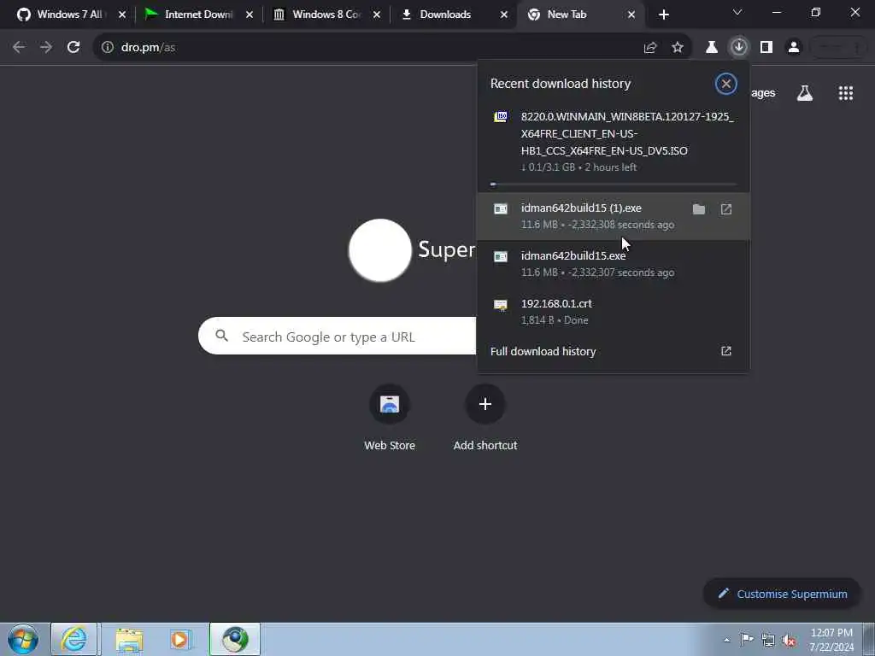This screenshot has height=656, width=875.
Task: Open the profile avatar icon
Action: [x=794, y=48]
